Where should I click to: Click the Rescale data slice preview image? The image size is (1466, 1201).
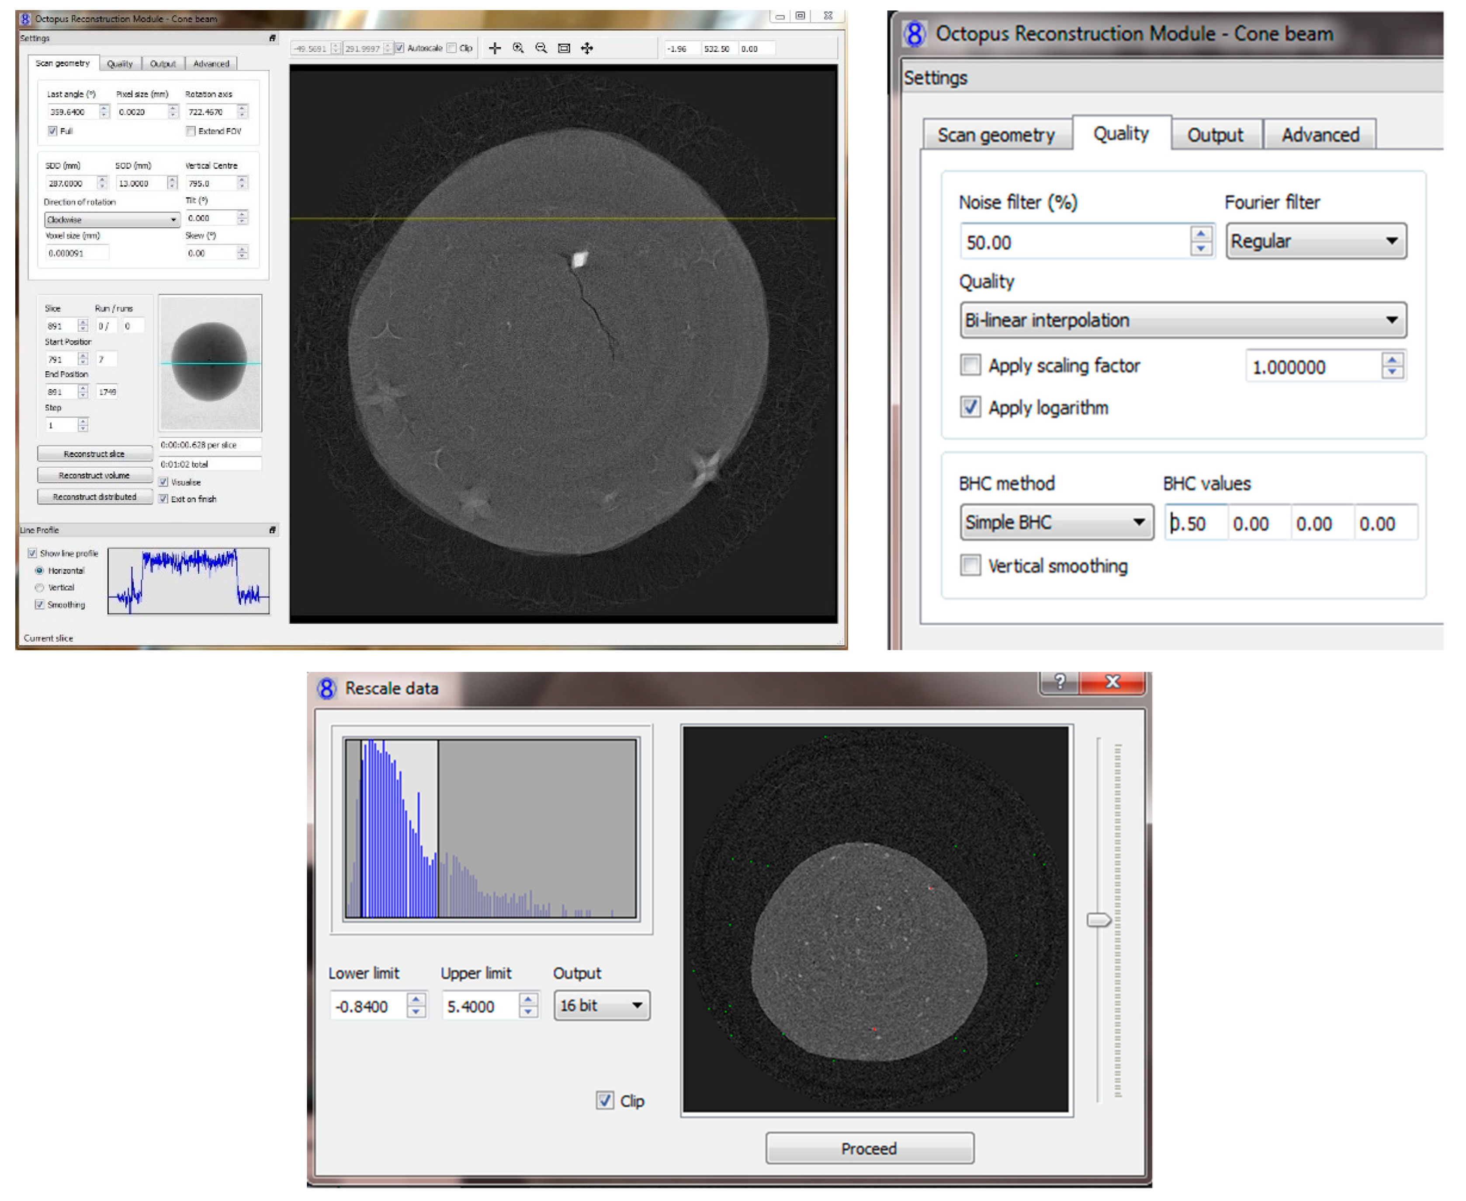pos(876,919)
